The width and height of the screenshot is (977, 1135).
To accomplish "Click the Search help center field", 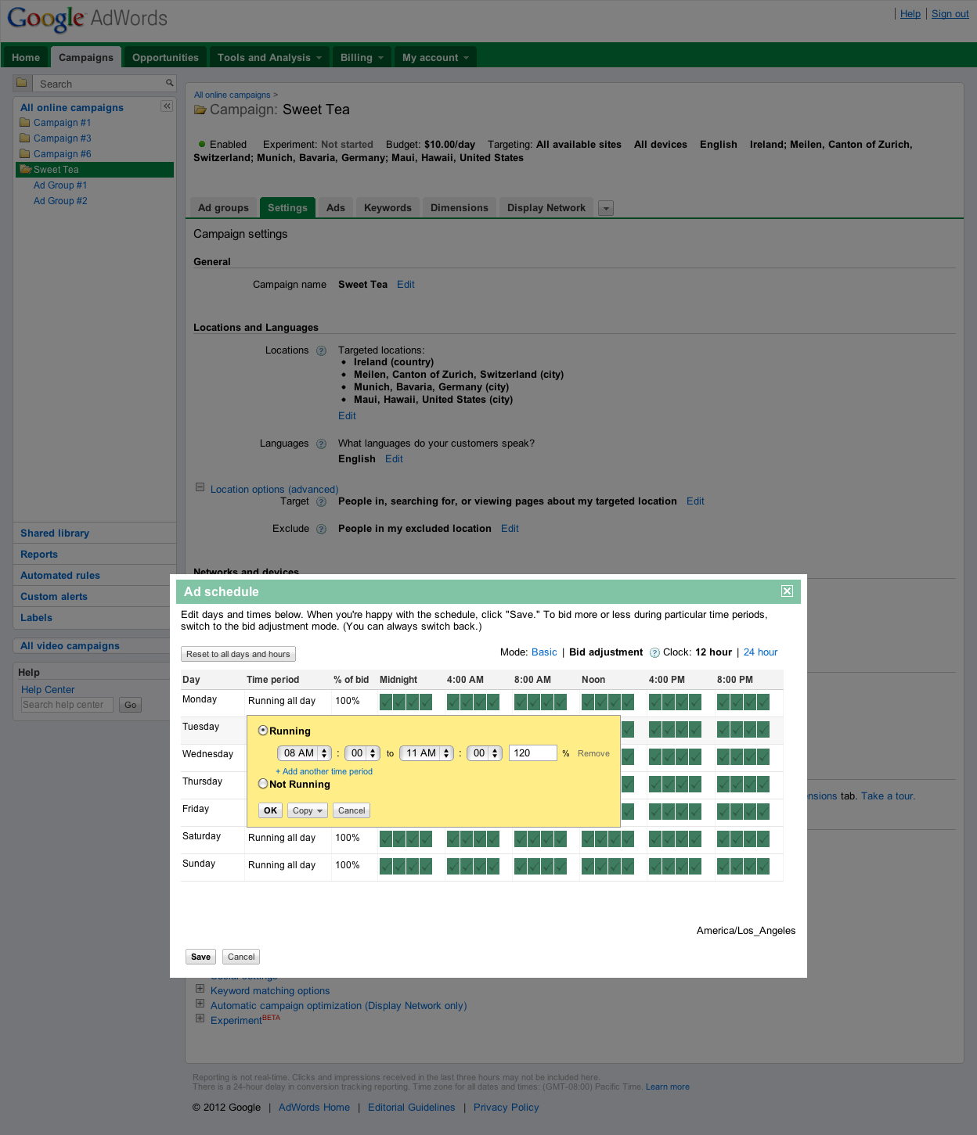I will tap(67, 705).
